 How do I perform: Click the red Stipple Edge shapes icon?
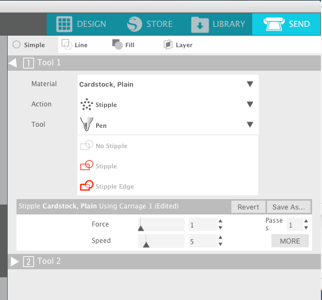click(86, 185)
